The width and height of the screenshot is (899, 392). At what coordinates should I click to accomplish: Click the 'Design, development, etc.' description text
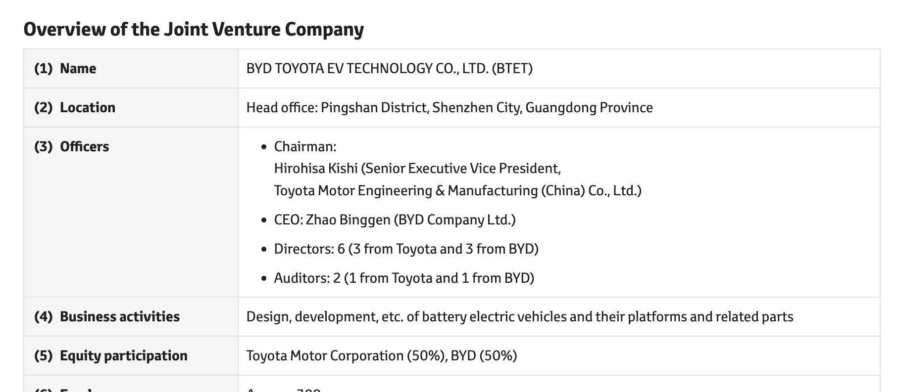520,316
